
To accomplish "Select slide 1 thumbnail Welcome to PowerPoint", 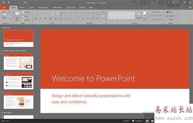I will (x=18, y=39).
